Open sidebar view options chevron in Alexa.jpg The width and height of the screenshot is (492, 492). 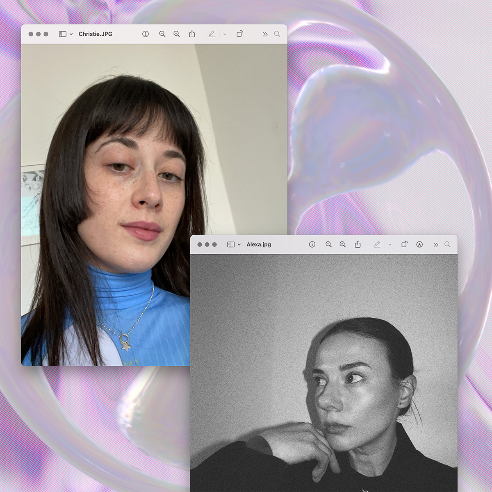click(239, 244)
